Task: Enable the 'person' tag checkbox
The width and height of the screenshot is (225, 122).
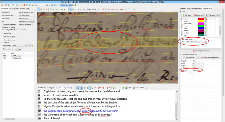Action: coord(182,26)
